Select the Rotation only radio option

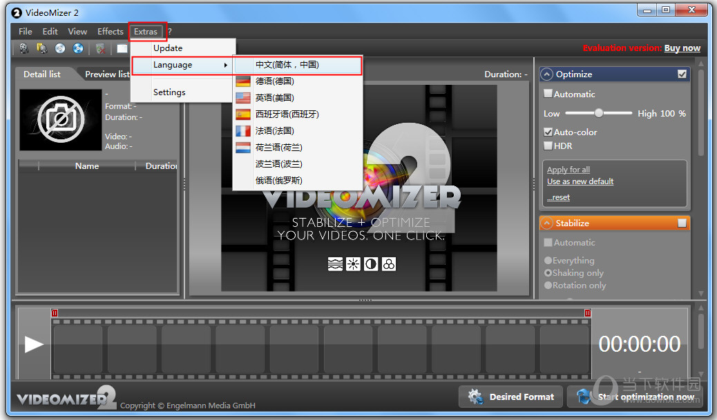(x=548, y=285)
